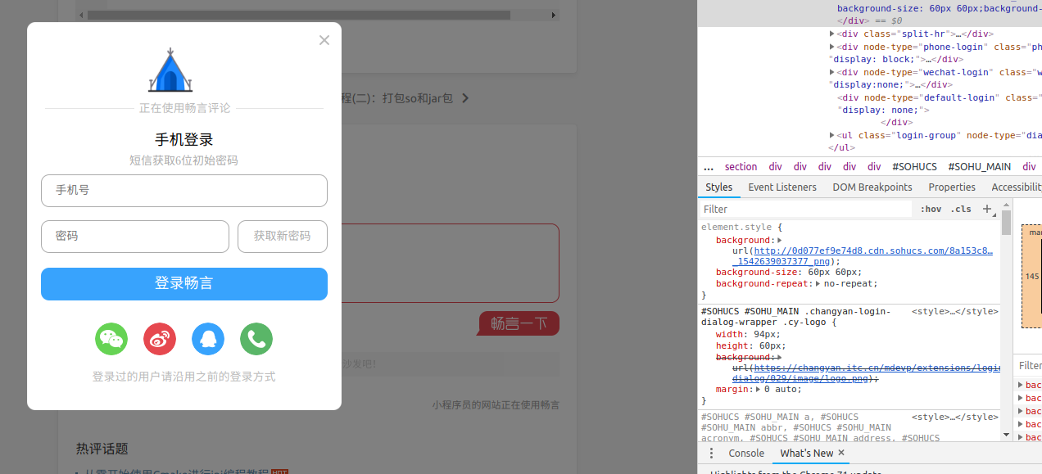The image size is (1042, 474).
Task: Open the Accessibility tab
Action: coord(1017,187)
